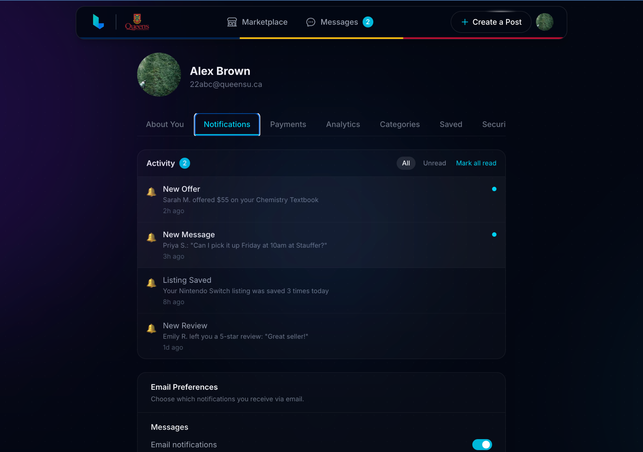Switch to the Payments tab
This screenshot has width=643, height=452.
pyautogui.click(x=288, y=124)
